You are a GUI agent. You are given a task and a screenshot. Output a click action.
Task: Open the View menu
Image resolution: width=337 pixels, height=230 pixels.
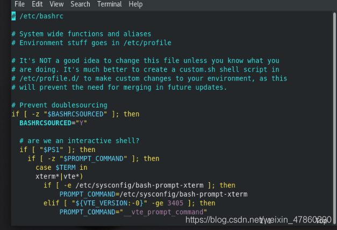click(56, 4)
